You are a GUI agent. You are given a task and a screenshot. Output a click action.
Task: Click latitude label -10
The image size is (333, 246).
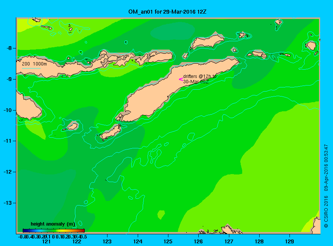pyautogui.click(x=8, y=110)
